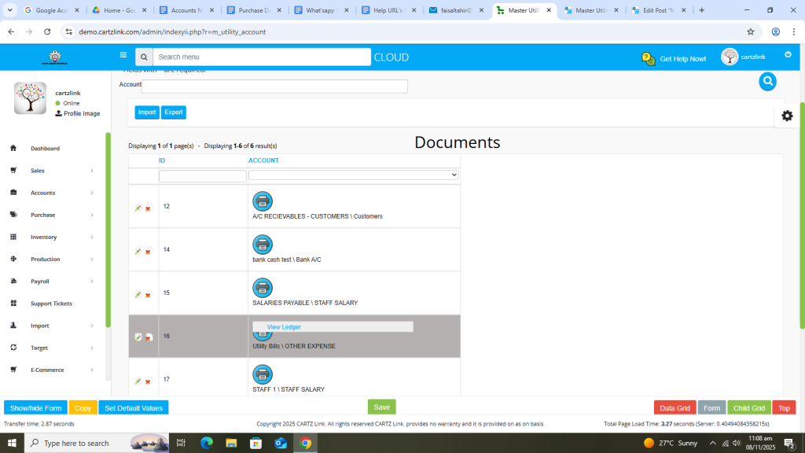
Task: Click the hamburger menu toggle icon
Action: point(123,56)
